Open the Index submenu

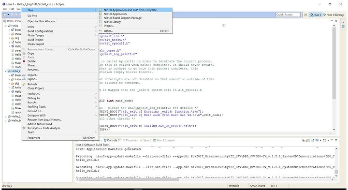(x=60, y=27)
